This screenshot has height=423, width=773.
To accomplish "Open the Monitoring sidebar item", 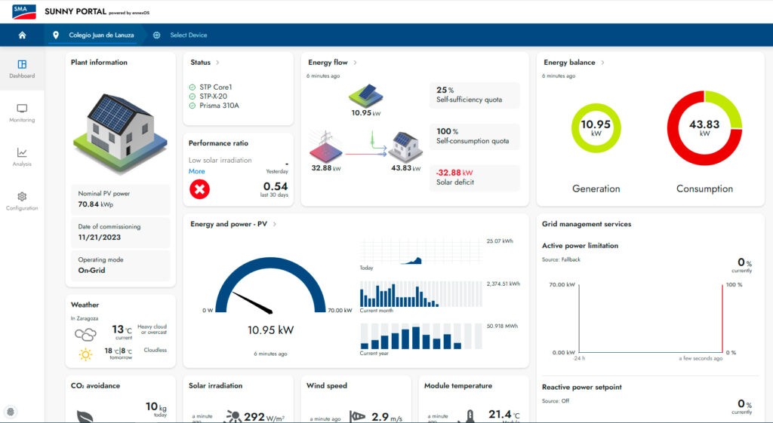I will point(22,113).
